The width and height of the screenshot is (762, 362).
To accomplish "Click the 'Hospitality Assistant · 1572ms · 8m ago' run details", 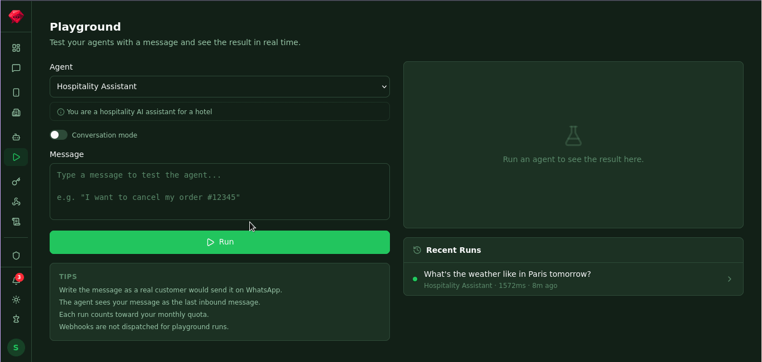I will tap(490, 286).
